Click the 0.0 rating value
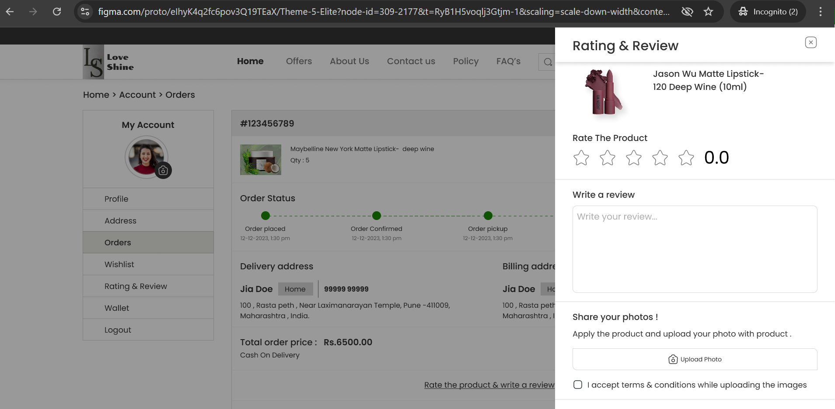The width and height of the screenshot is (835, 409). pos(716,158)
